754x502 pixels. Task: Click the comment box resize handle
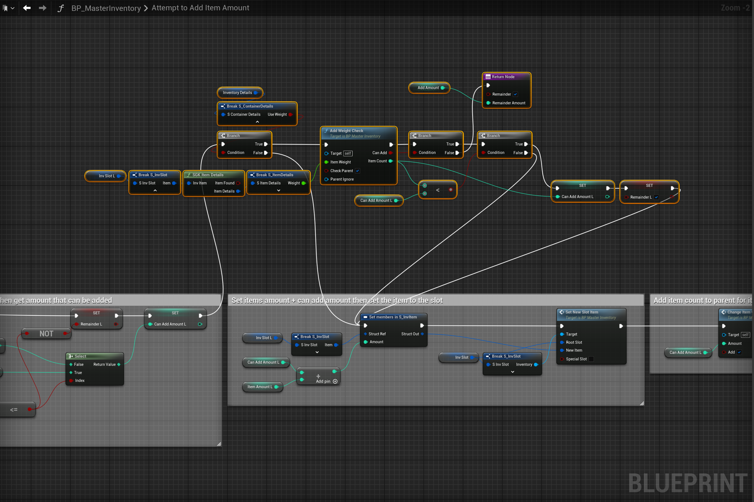[642, 403]
